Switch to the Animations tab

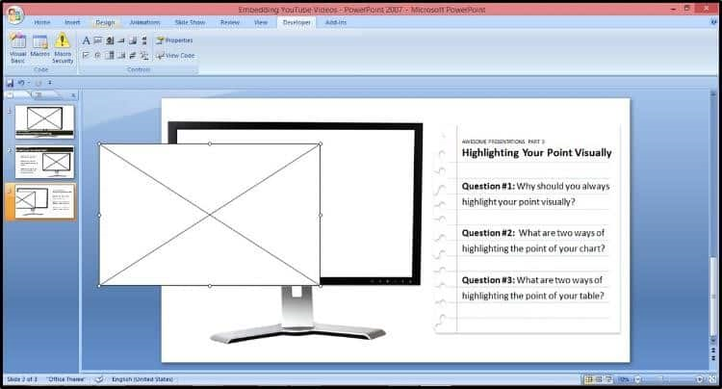(144, 21)
